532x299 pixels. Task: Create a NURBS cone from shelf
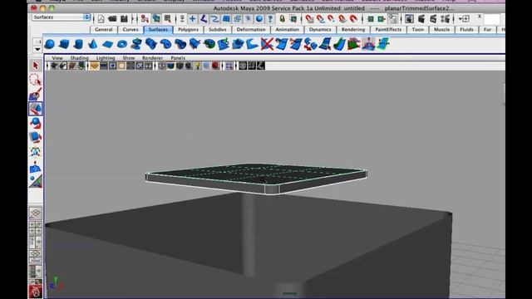click(92, 44)
